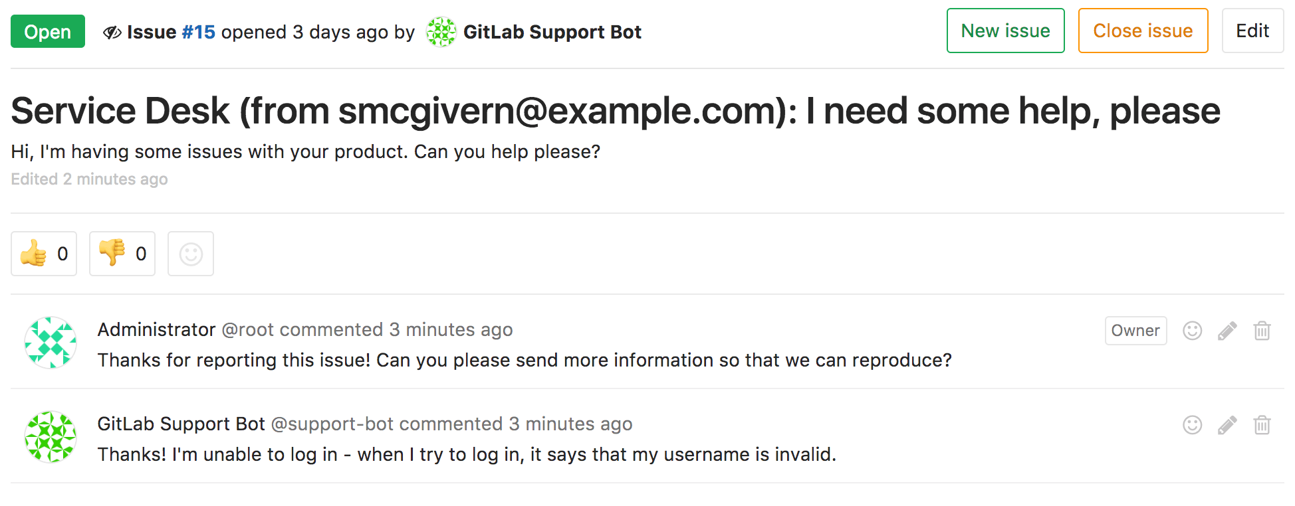
Task: Click the New issue button
Action: click(x=1005, y=30)
